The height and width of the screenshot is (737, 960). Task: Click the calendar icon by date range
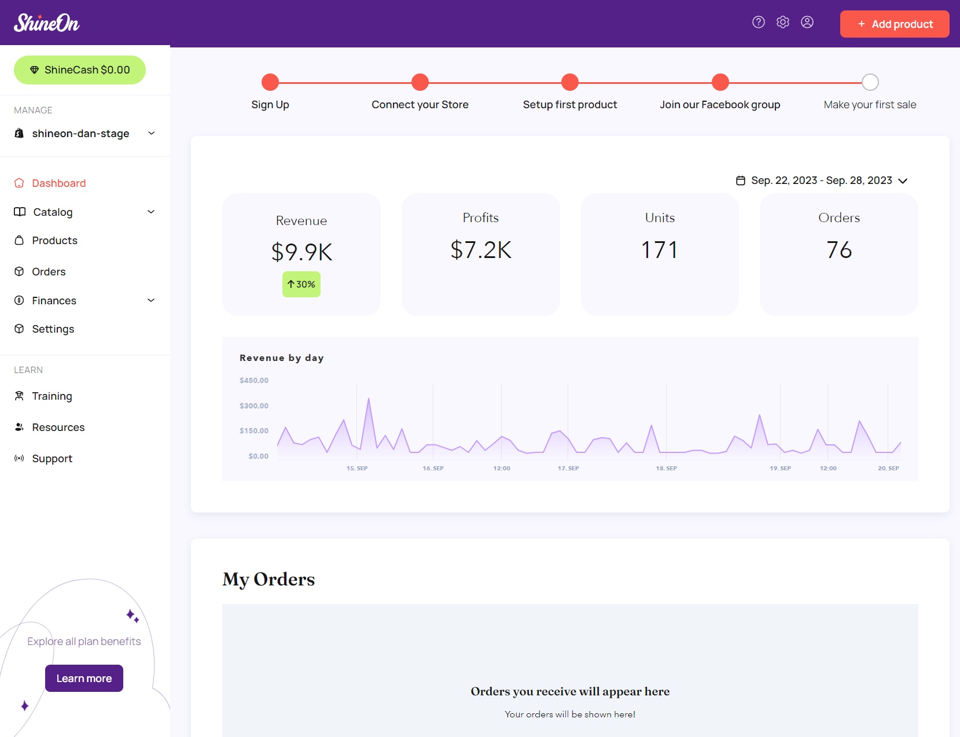741,180
